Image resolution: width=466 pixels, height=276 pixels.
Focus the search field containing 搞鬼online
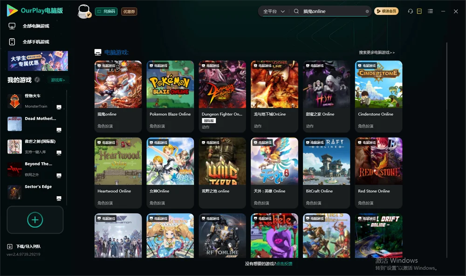click(x=333, y=11)
